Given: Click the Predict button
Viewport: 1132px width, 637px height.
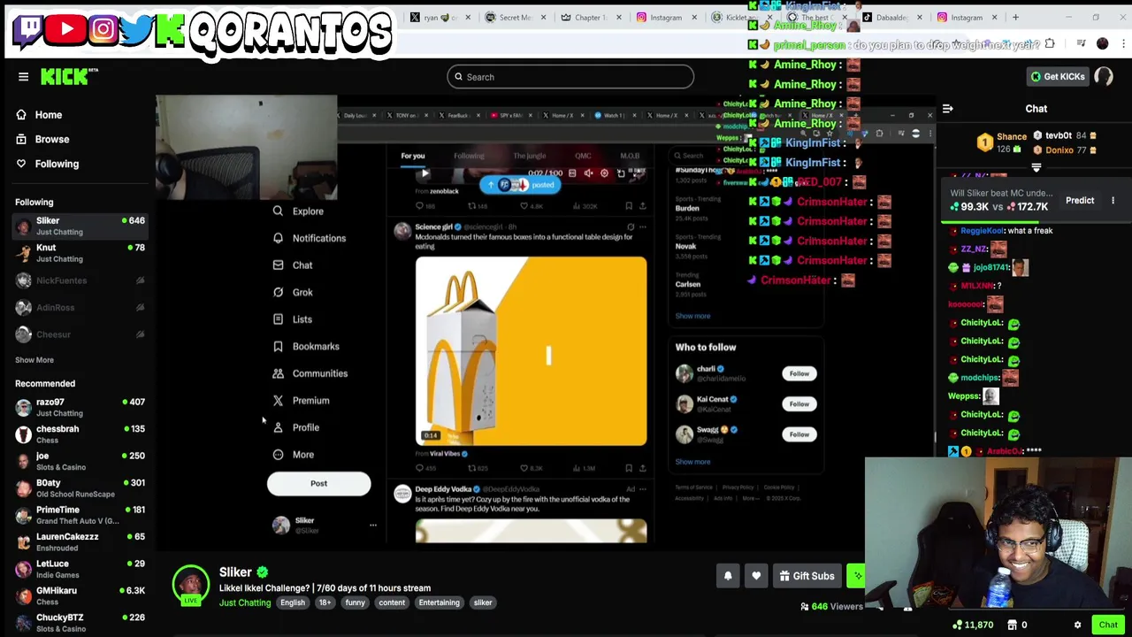Looking at the screenshot, I should [x=1080, y=201].
